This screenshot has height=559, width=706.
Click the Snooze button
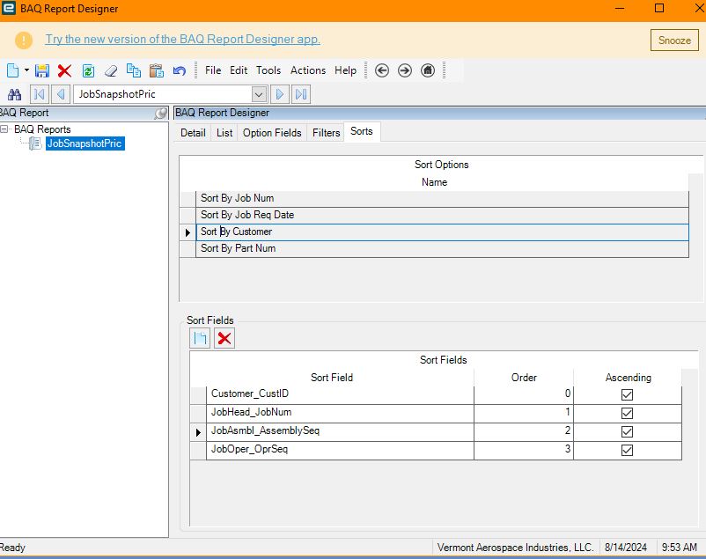674,40
